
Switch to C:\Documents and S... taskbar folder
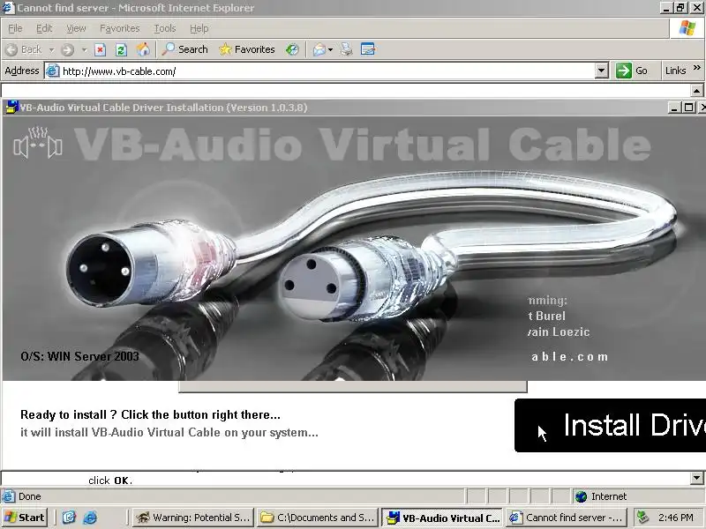click(318, 518)
